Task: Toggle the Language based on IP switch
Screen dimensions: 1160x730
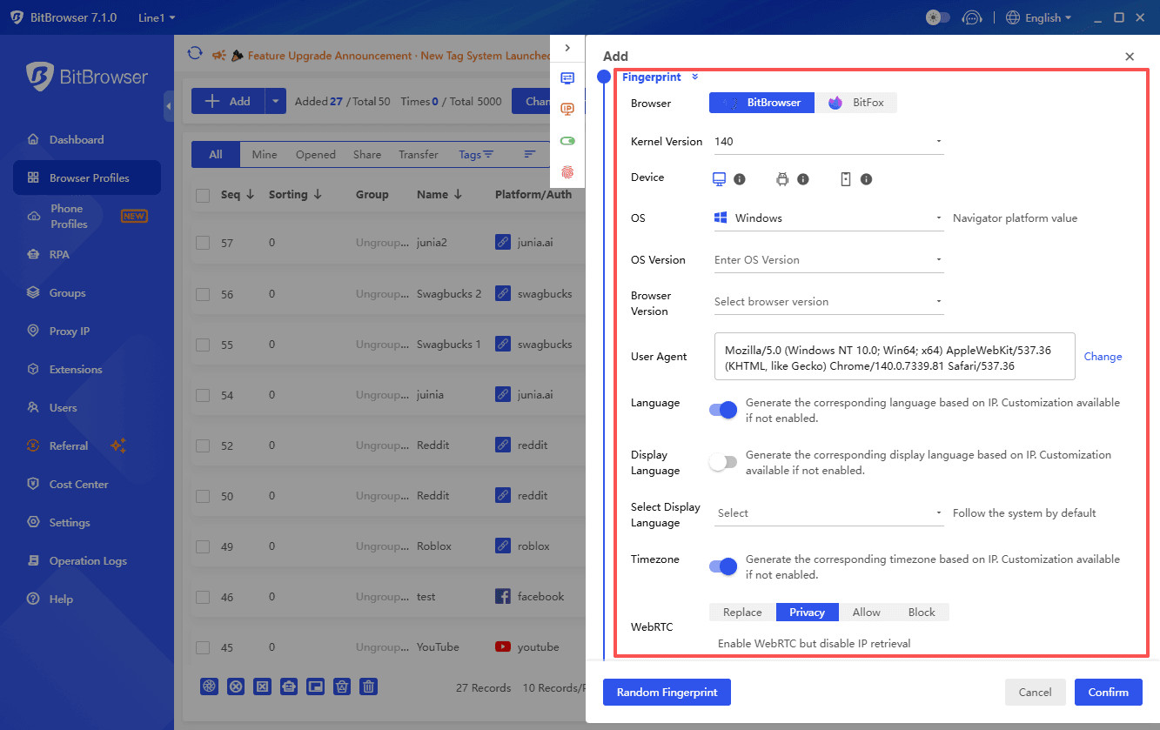Action: pyautogui.click(x=723, y=410)
